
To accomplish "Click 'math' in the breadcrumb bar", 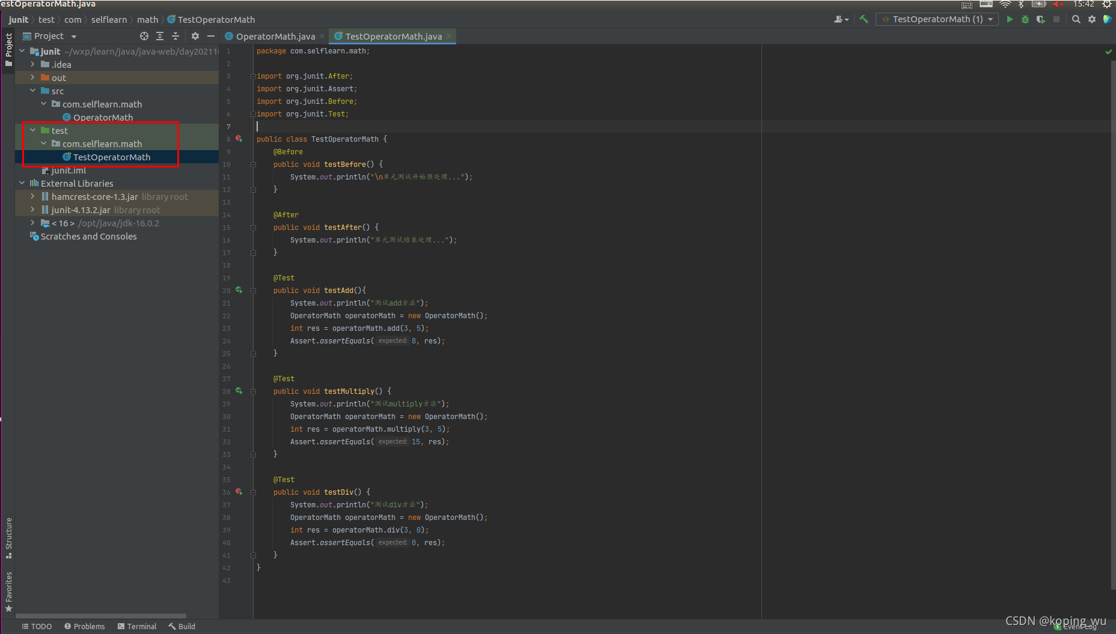I will tap(147, 19).
